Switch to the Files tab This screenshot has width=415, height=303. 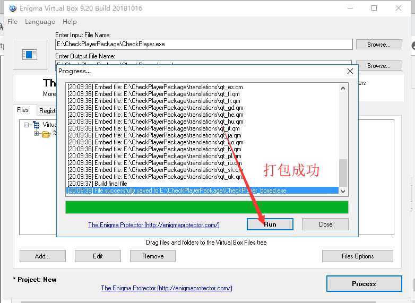[x=23, y=110]
